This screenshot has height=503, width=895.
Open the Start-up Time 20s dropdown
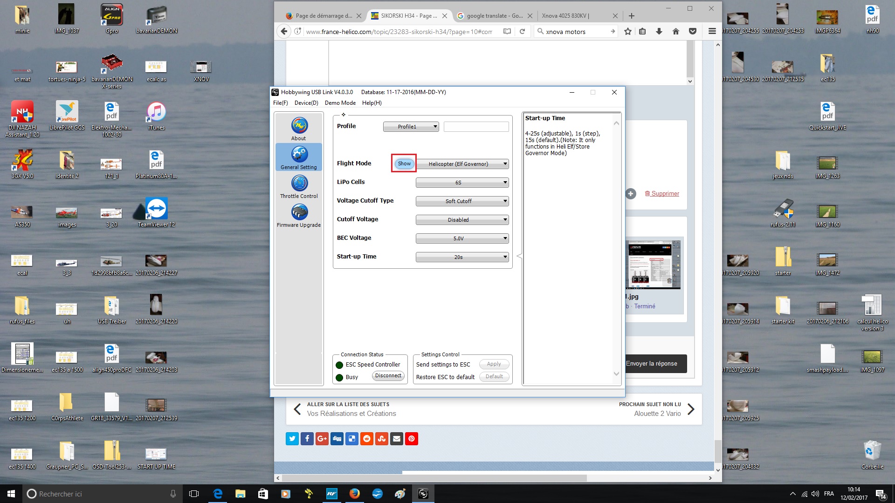tap(462, 257)
